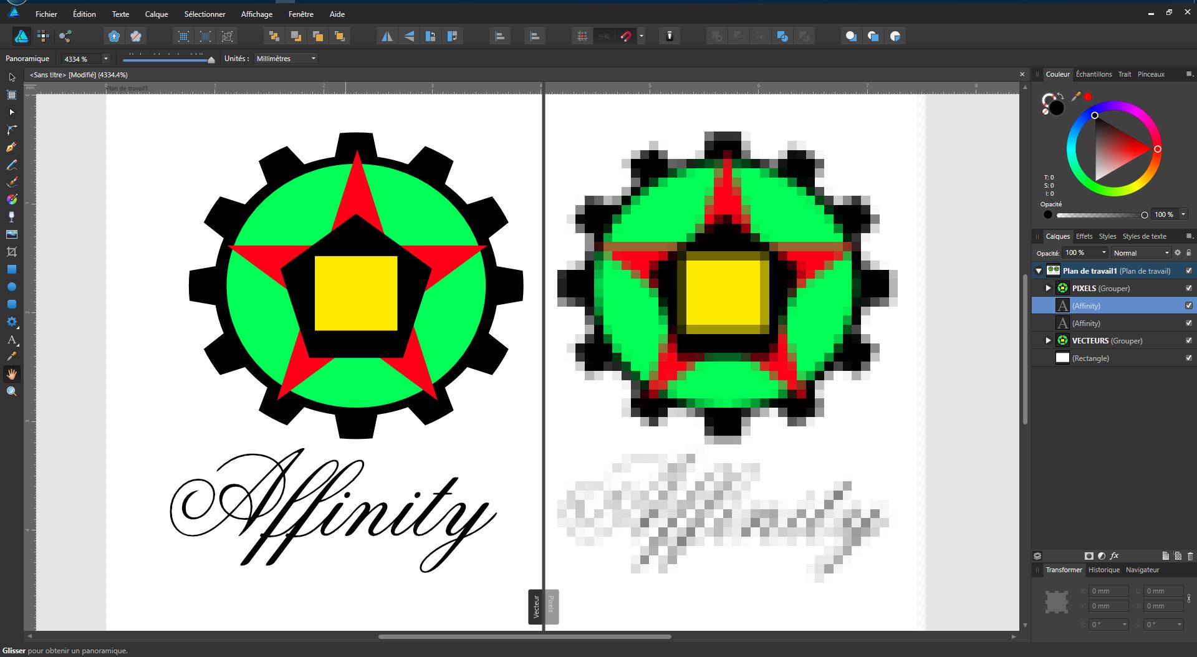Open the Normal blend mode dropdown
The height and width of the screenshot is (657, 1197).
[x=1141, y=252]
